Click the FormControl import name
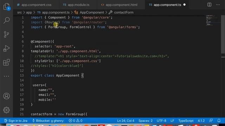225x126 pixels. [x=81, y=27]
